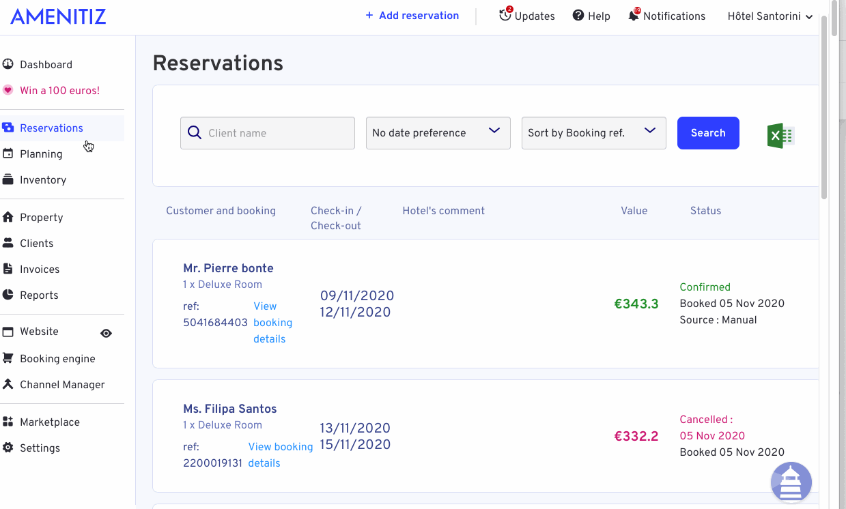Screen dimensions: 846x509
Task: Click the Help question mark icon
Action: 578,16
